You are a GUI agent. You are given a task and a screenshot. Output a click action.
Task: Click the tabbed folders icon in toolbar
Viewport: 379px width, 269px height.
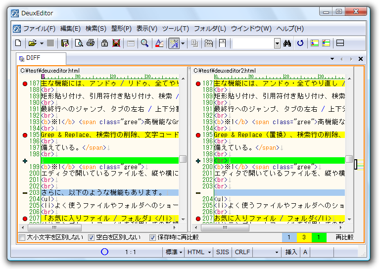pyautogui.click(x=209, y=43)
